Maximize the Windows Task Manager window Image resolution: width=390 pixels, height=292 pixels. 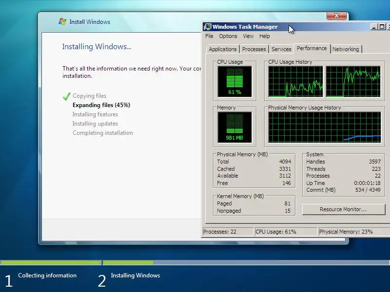click(x=382, y=27)
